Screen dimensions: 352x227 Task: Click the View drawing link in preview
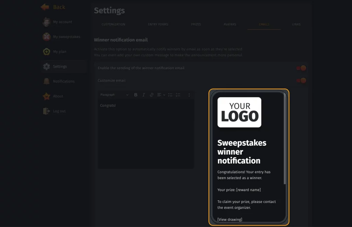(230, 219)
